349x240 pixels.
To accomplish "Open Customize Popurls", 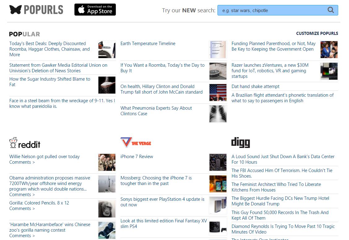I will coord(317,33).
